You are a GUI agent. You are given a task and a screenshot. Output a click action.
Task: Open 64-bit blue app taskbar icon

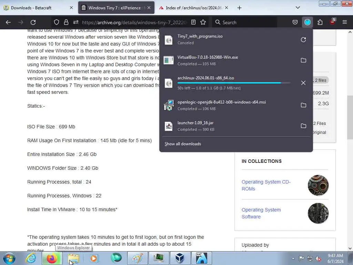(x=201, y=258)
